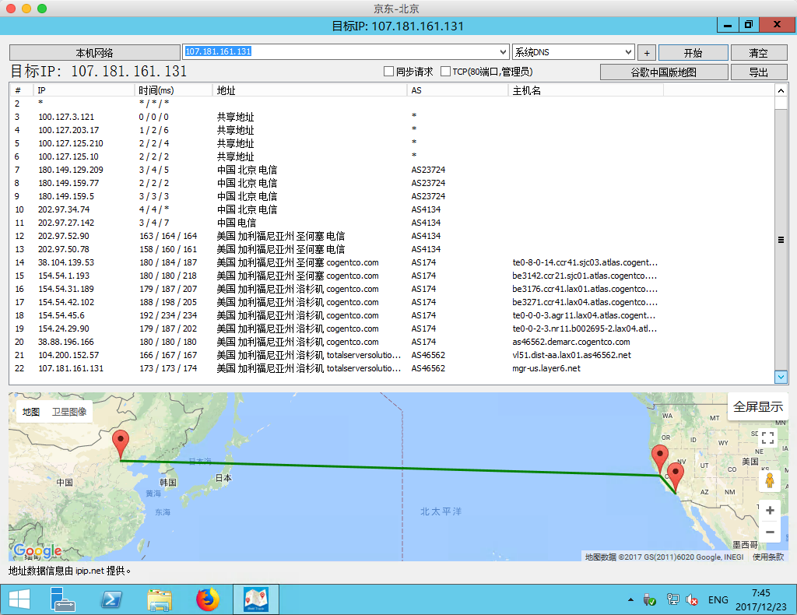Image resolution: width=797 pixels, height=615 pixels.
Task: Click the Beijing map marker
Action: click(x=121, y=443)
